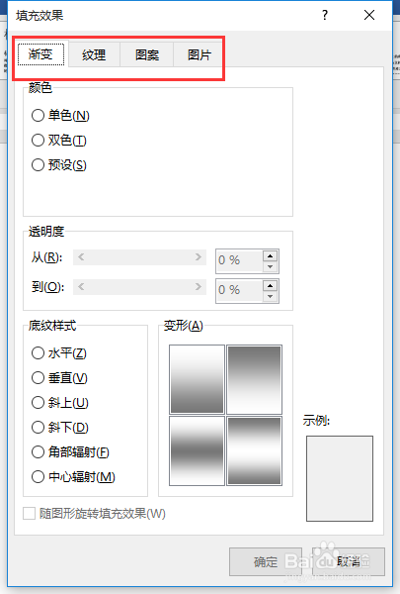Select the 单色(N) radio button

38,115
